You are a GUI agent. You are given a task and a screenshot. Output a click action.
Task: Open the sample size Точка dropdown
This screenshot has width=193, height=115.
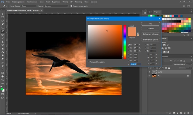click(28, 6)
